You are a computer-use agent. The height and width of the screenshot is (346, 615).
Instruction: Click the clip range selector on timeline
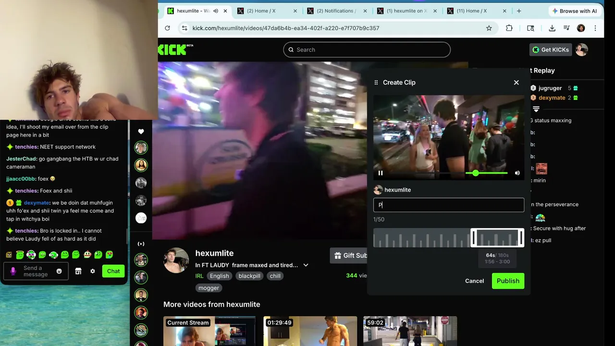497,238
